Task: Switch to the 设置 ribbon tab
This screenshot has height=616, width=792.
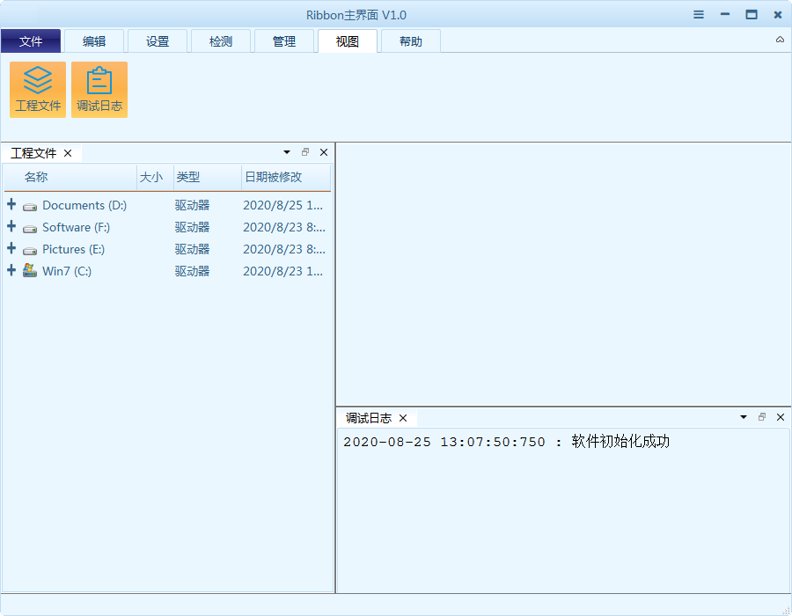Action: pyautogui.click(x=158, y=40)
